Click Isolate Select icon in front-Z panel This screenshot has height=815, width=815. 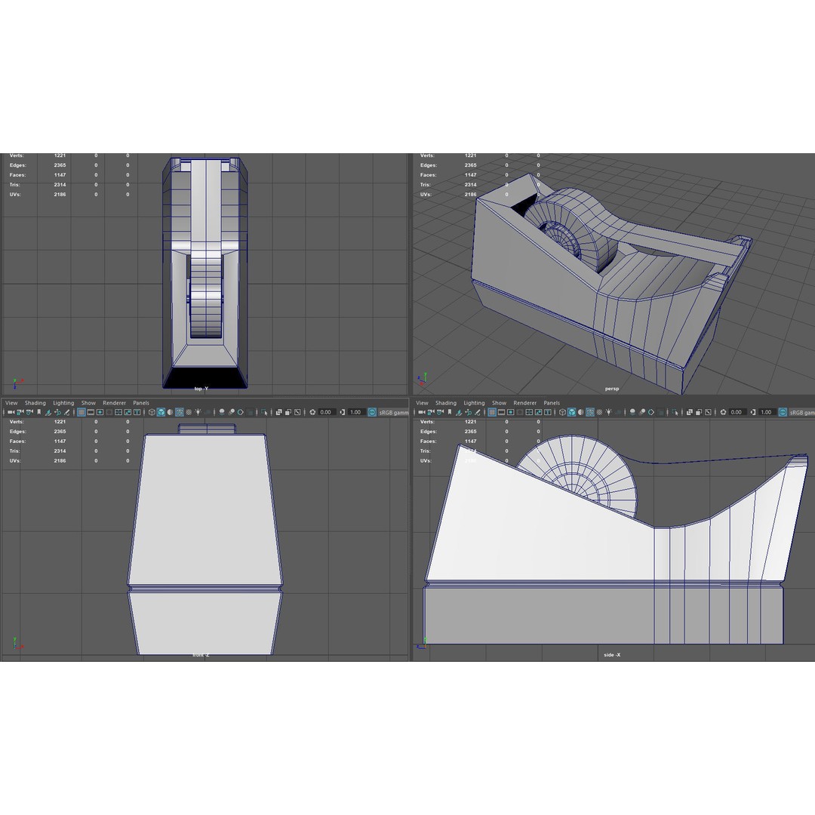(264, 412)
